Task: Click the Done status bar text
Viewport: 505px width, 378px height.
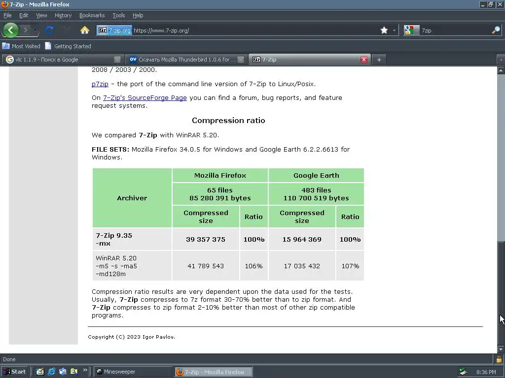Action: [x=9, y=359]
